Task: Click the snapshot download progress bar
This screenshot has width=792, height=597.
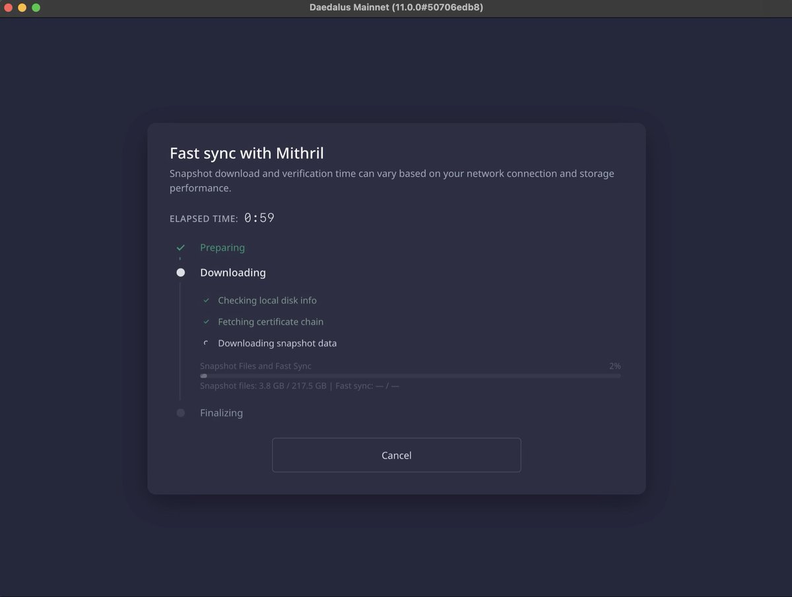Action: (410, 375)
